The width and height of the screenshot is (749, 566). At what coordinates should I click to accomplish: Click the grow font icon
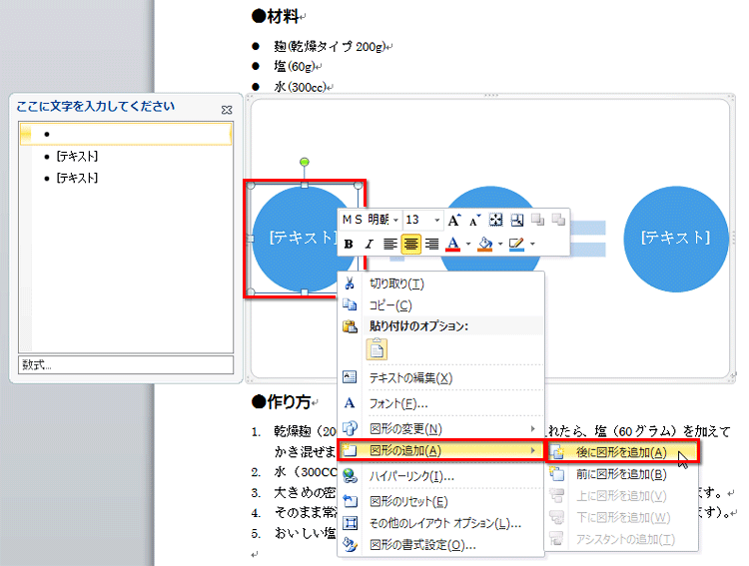pyautogui.click(x=453, y=220)
